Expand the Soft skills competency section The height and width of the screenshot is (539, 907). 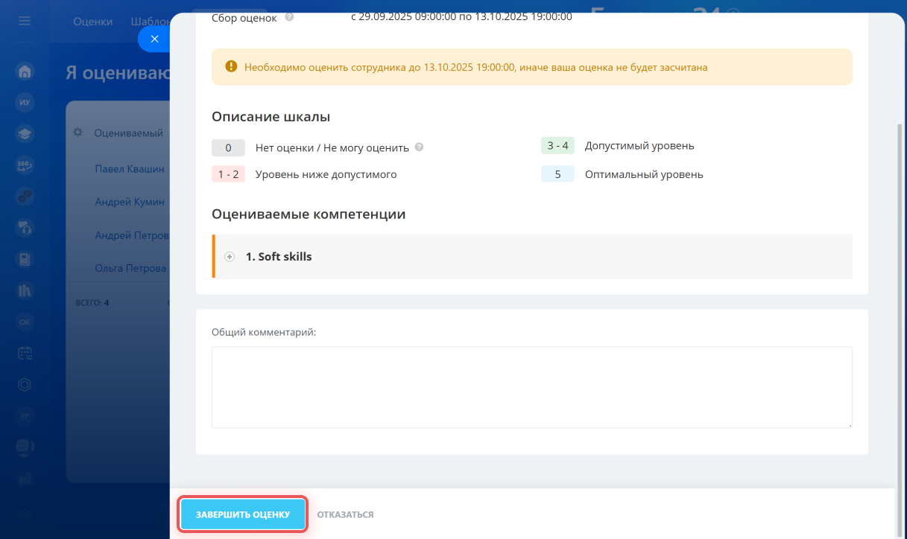point(230,257)
